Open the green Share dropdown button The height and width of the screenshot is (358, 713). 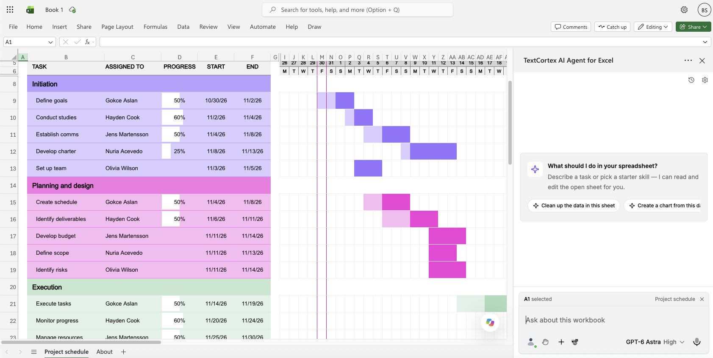click(x=693, y=27)
